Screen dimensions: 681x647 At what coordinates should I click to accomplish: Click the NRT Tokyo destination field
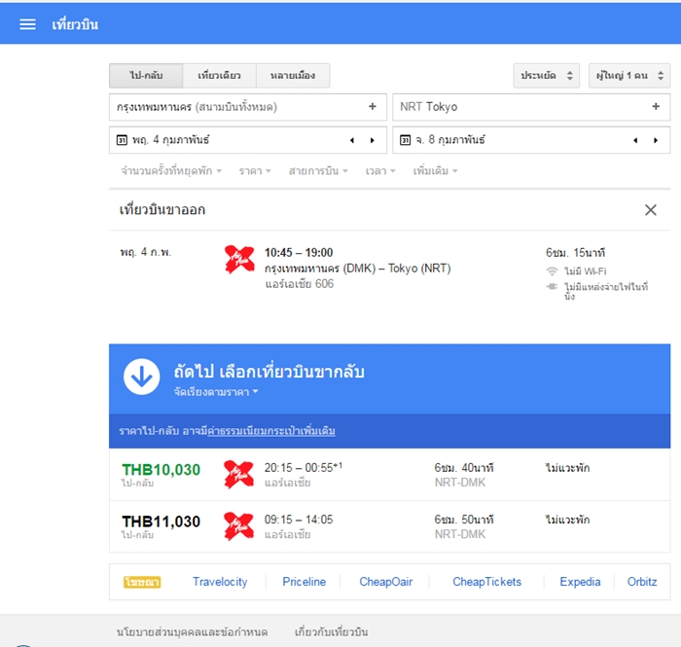[x=531, y=107]
